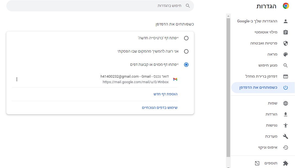Click the globe icon beside שפות
This screenshot has width=295, height=168.
285,103
